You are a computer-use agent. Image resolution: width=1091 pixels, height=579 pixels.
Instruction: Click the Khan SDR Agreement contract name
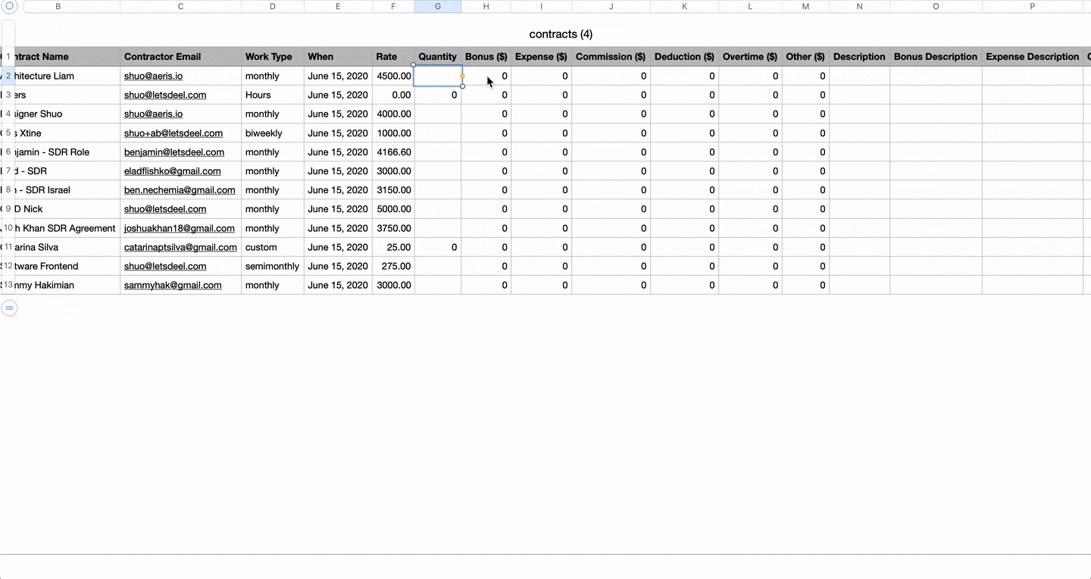(60, 228)
